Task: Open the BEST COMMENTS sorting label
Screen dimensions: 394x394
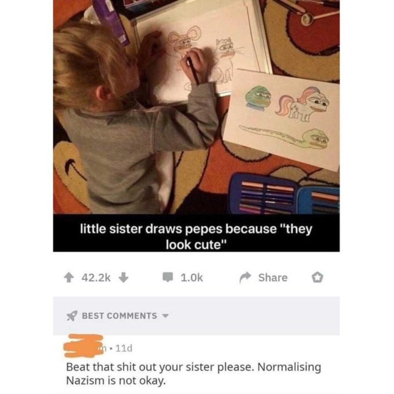Action: (x=119, y=316)
